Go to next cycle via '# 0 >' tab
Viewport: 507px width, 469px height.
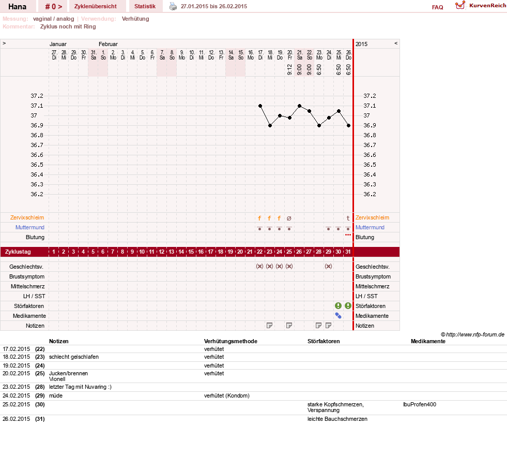point(53,7)
